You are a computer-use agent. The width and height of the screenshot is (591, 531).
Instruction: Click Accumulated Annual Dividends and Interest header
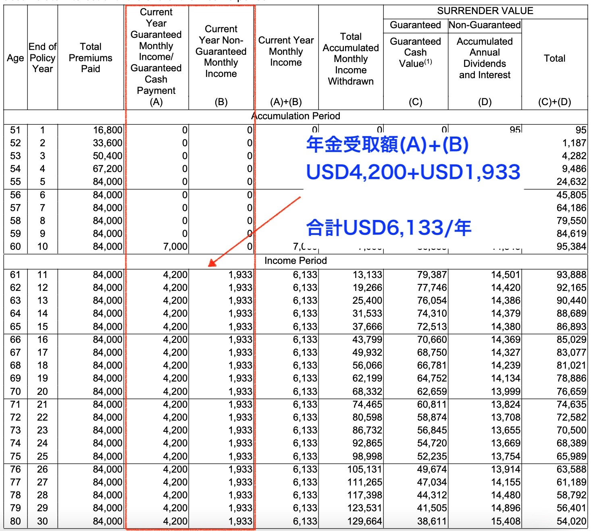(x=485, y=58)
